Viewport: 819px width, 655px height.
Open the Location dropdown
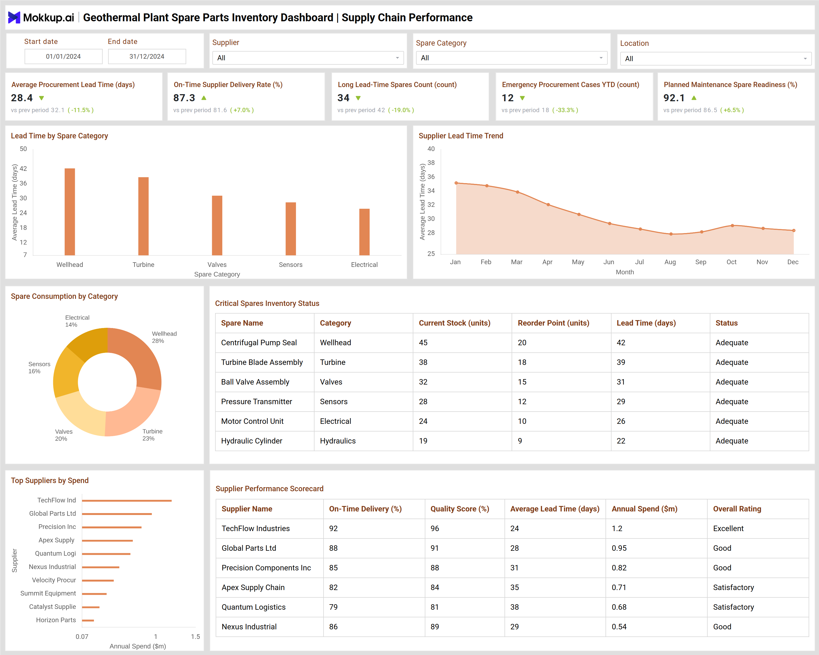click(716, 59)
